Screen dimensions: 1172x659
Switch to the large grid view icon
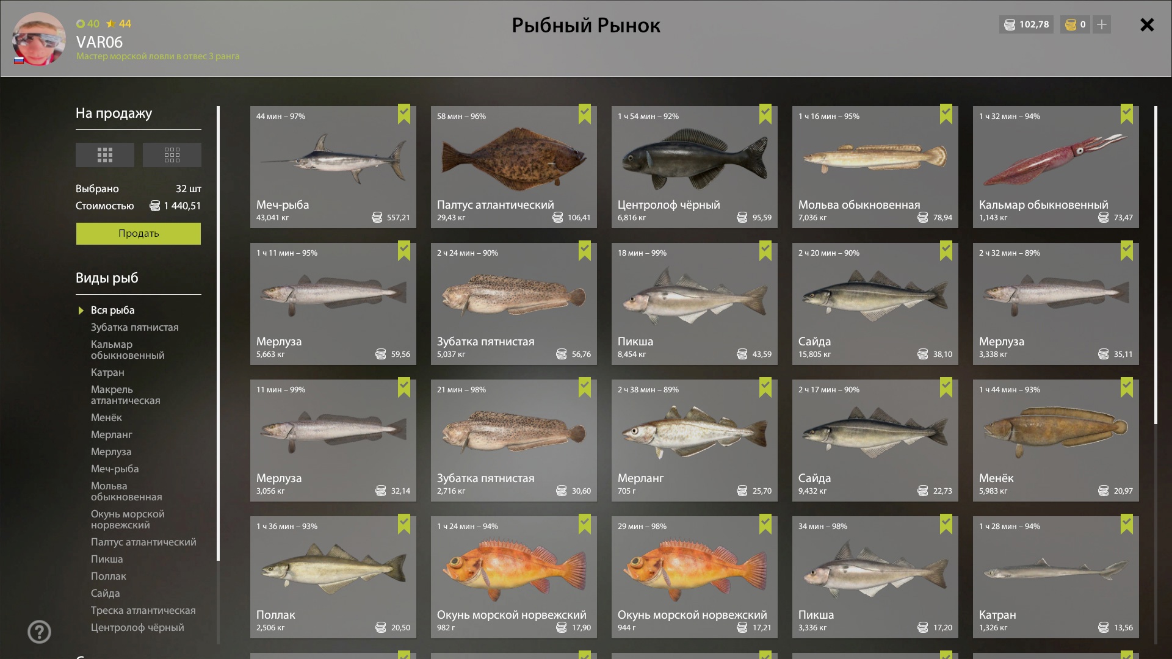pyautogui.click(x=105, y=155)
